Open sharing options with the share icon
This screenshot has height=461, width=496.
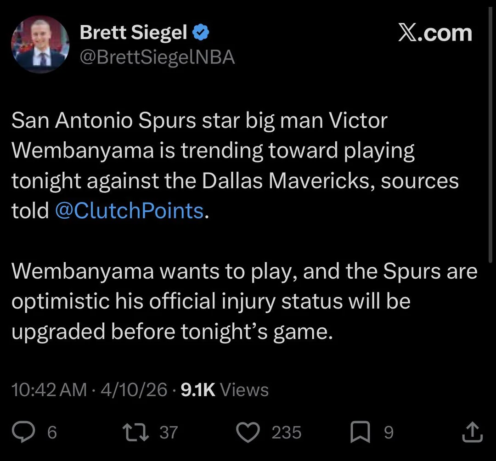473,432
